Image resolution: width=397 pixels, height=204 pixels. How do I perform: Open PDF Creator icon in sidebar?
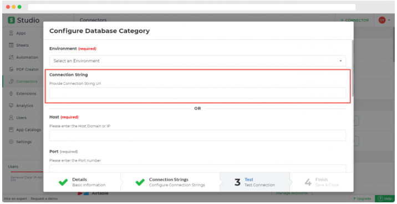pyautogui.click(x=11, y=69)
